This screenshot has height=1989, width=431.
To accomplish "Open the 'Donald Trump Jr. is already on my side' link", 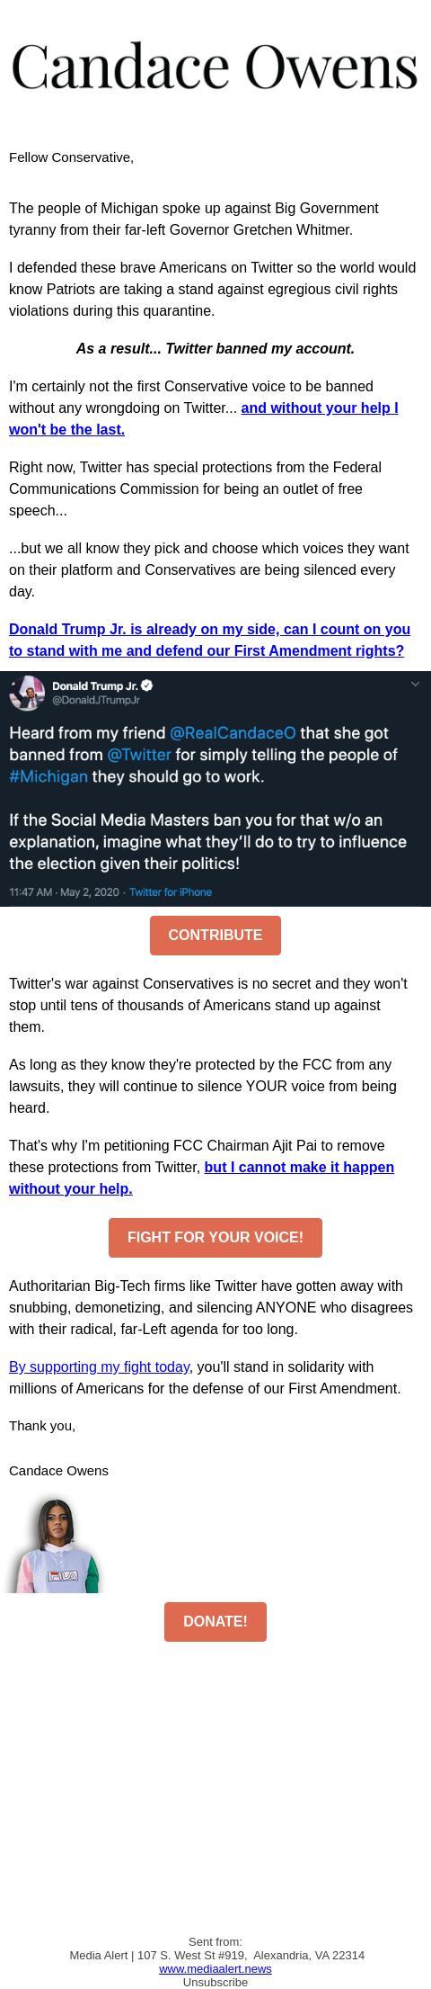I will tap(209, 640).
